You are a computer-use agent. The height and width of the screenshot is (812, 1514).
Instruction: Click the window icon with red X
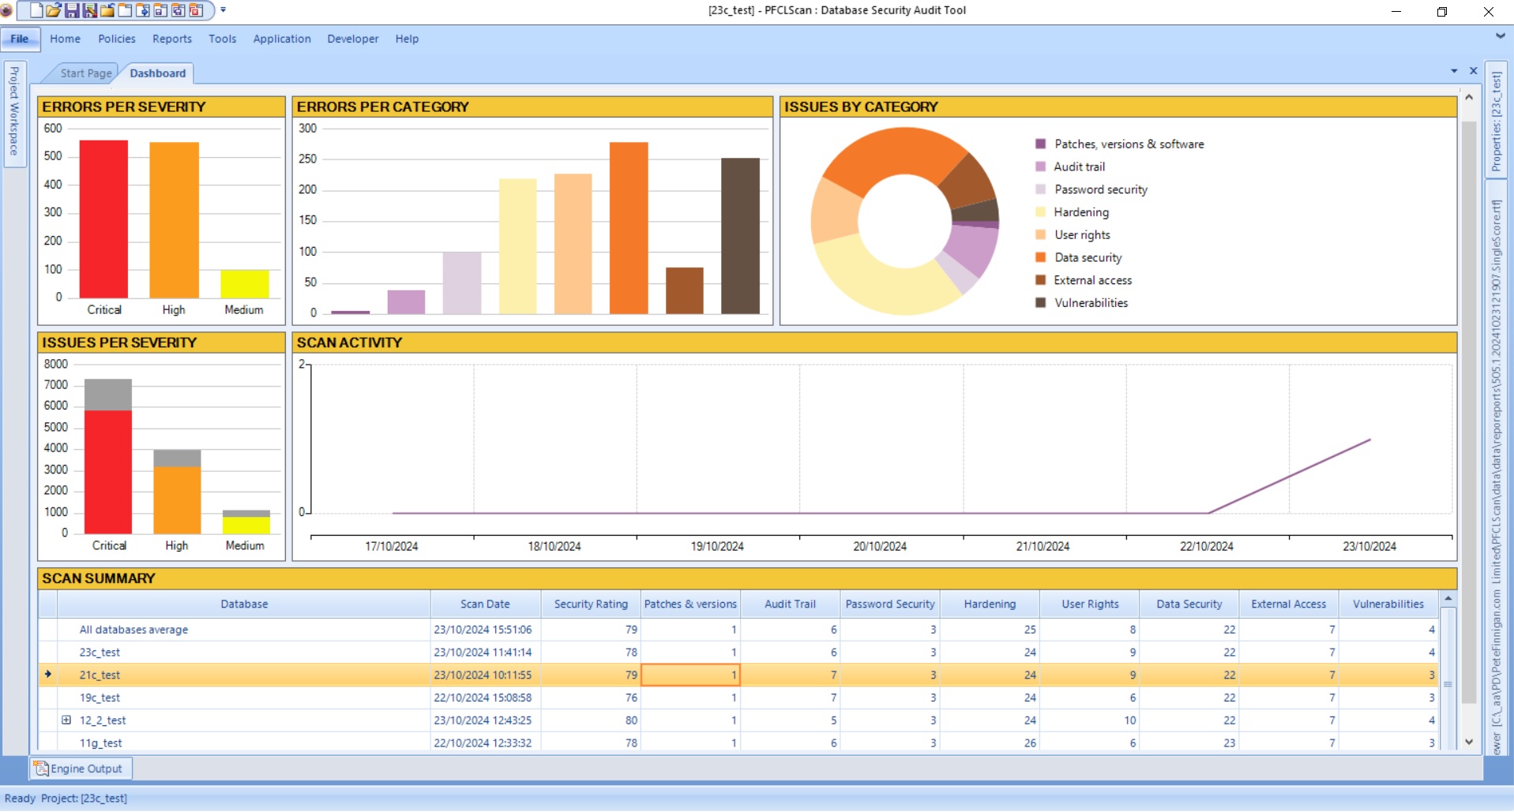click(x=196, y=10)
